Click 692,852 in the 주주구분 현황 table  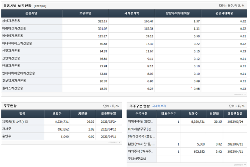199,152
